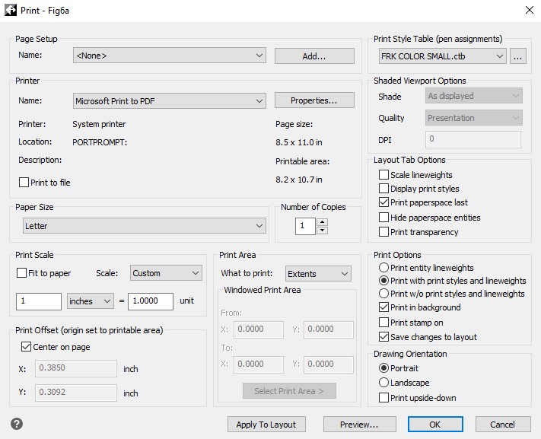The width and height of the screenshot is (541, 439).
Task: Click the PORTPROMPT: location text
Action: coord(100,142)
